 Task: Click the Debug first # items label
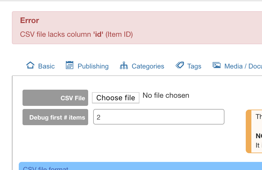point(55,117)
